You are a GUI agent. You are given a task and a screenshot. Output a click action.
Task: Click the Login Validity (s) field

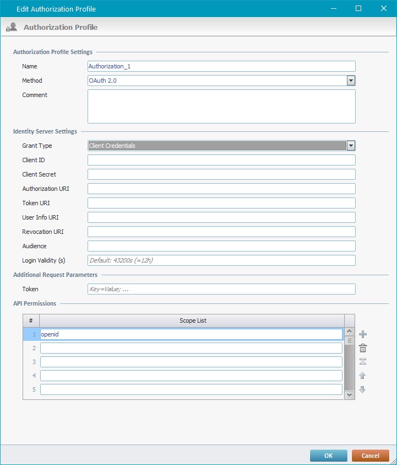point(221,260)
